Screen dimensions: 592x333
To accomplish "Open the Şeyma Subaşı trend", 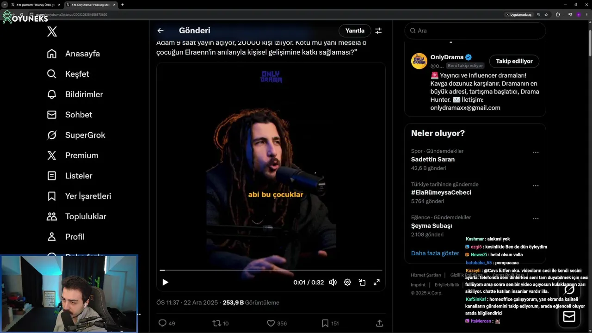I will point(432,226).
